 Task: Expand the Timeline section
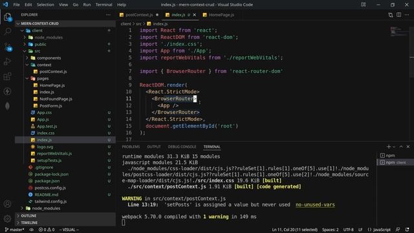[x=65, y=223]
